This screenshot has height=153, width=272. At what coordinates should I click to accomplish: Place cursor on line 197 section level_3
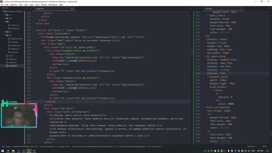pos(61,30)
